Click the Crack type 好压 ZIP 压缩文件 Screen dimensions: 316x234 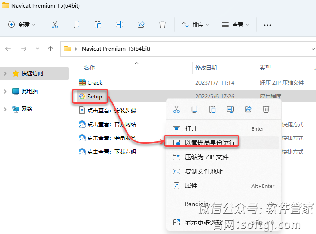click(281, 83)
